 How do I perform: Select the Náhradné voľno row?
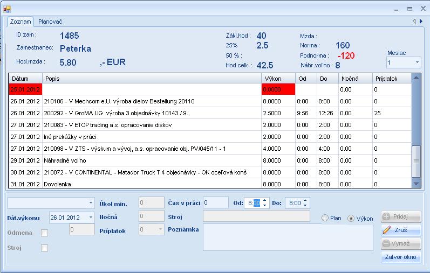pos(210,160)
